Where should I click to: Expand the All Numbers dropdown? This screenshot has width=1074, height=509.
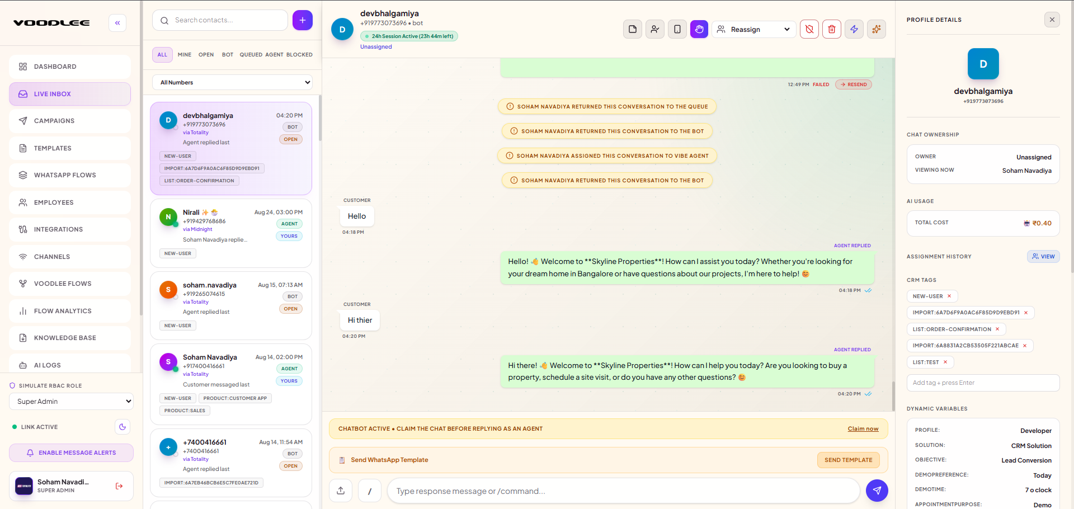232,82
